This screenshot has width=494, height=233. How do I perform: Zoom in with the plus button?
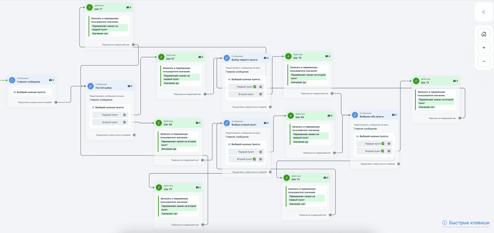tap(484, 48)
